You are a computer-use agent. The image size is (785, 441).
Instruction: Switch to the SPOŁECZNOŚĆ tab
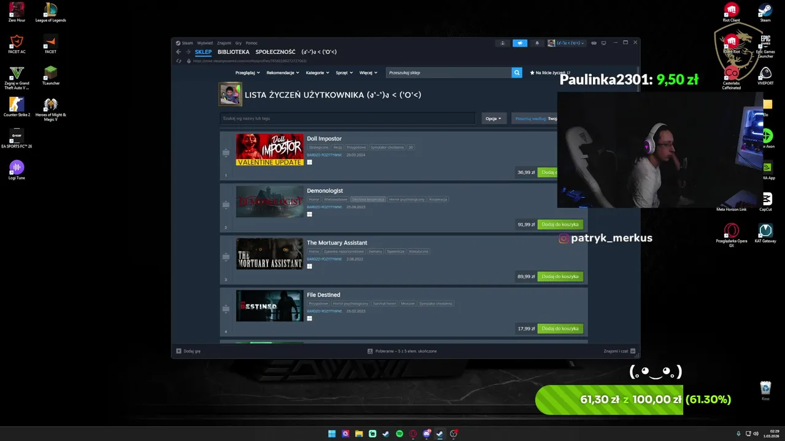click(x=275, y=52)
